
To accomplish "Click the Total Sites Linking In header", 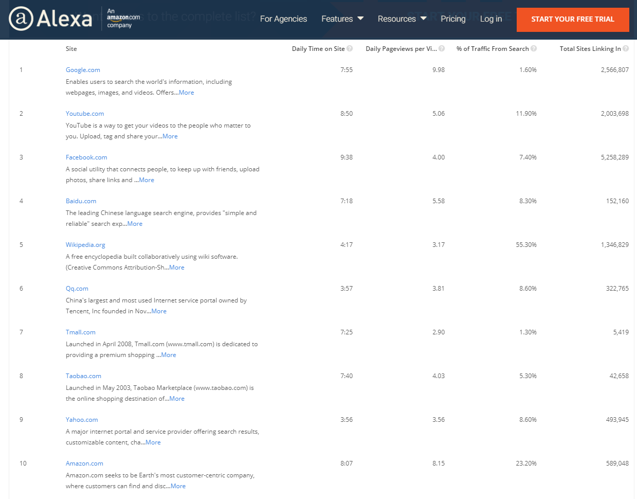I will [590, 49].
